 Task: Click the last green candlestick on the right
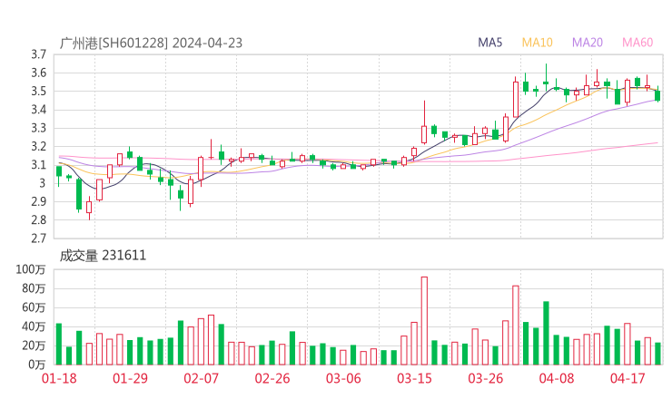(x=657, y=95)
